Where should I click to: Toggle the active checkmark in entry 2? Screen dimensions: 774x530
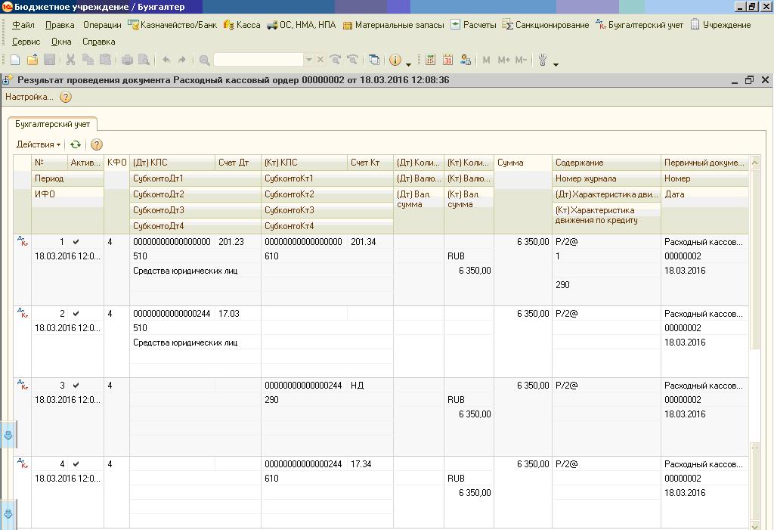(x=76, y=314)
